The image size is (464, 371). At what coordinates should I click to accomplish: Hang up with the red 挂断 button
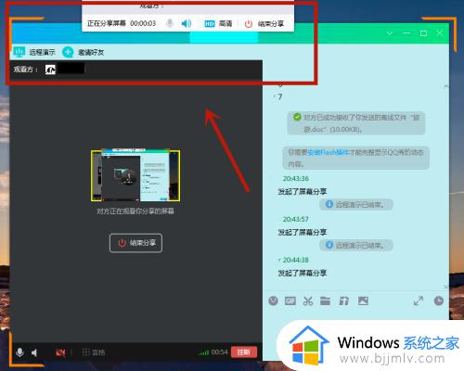point(244,352)
